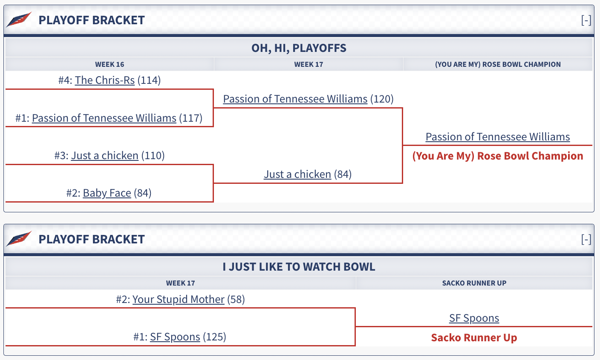Click the Oh, Hi, Playoffs title
Image resolution: width=600 pixels, height=360 pixels.
point(299,48)
